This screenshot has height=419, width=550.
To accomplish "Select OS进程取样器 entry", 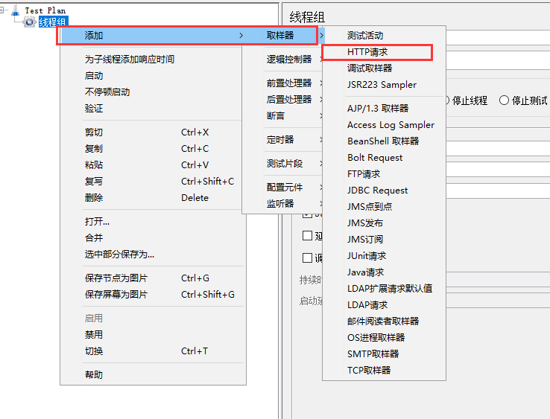I will coord(384,338).
